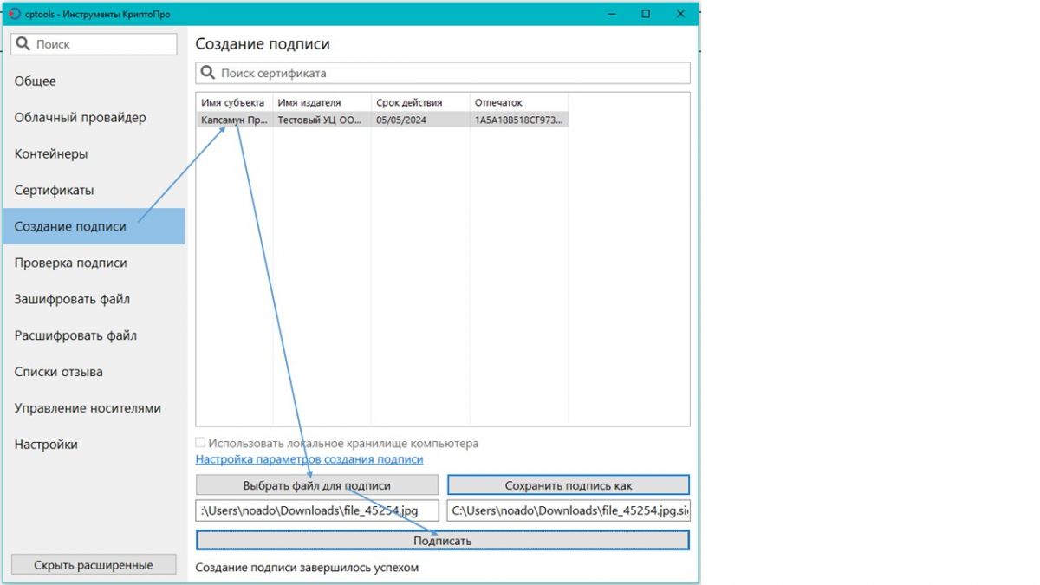Toggle Использовать локальное хранилище компьютера checkbox
Viewport: 1040px width, 585px height.
[x=201, y=443]
